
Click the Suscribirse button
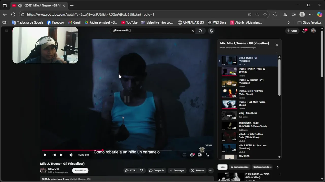(x=80, y=171)
